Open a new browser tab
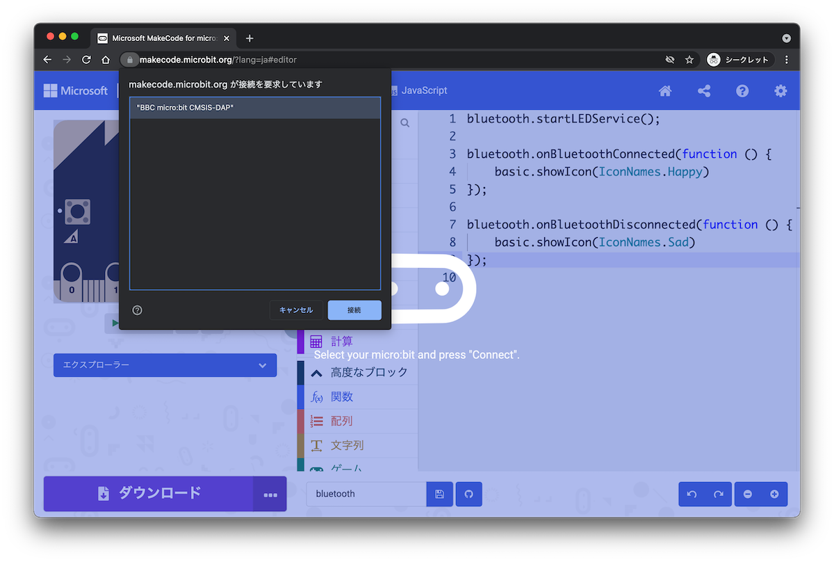834x562 pixels. (250, 38)
